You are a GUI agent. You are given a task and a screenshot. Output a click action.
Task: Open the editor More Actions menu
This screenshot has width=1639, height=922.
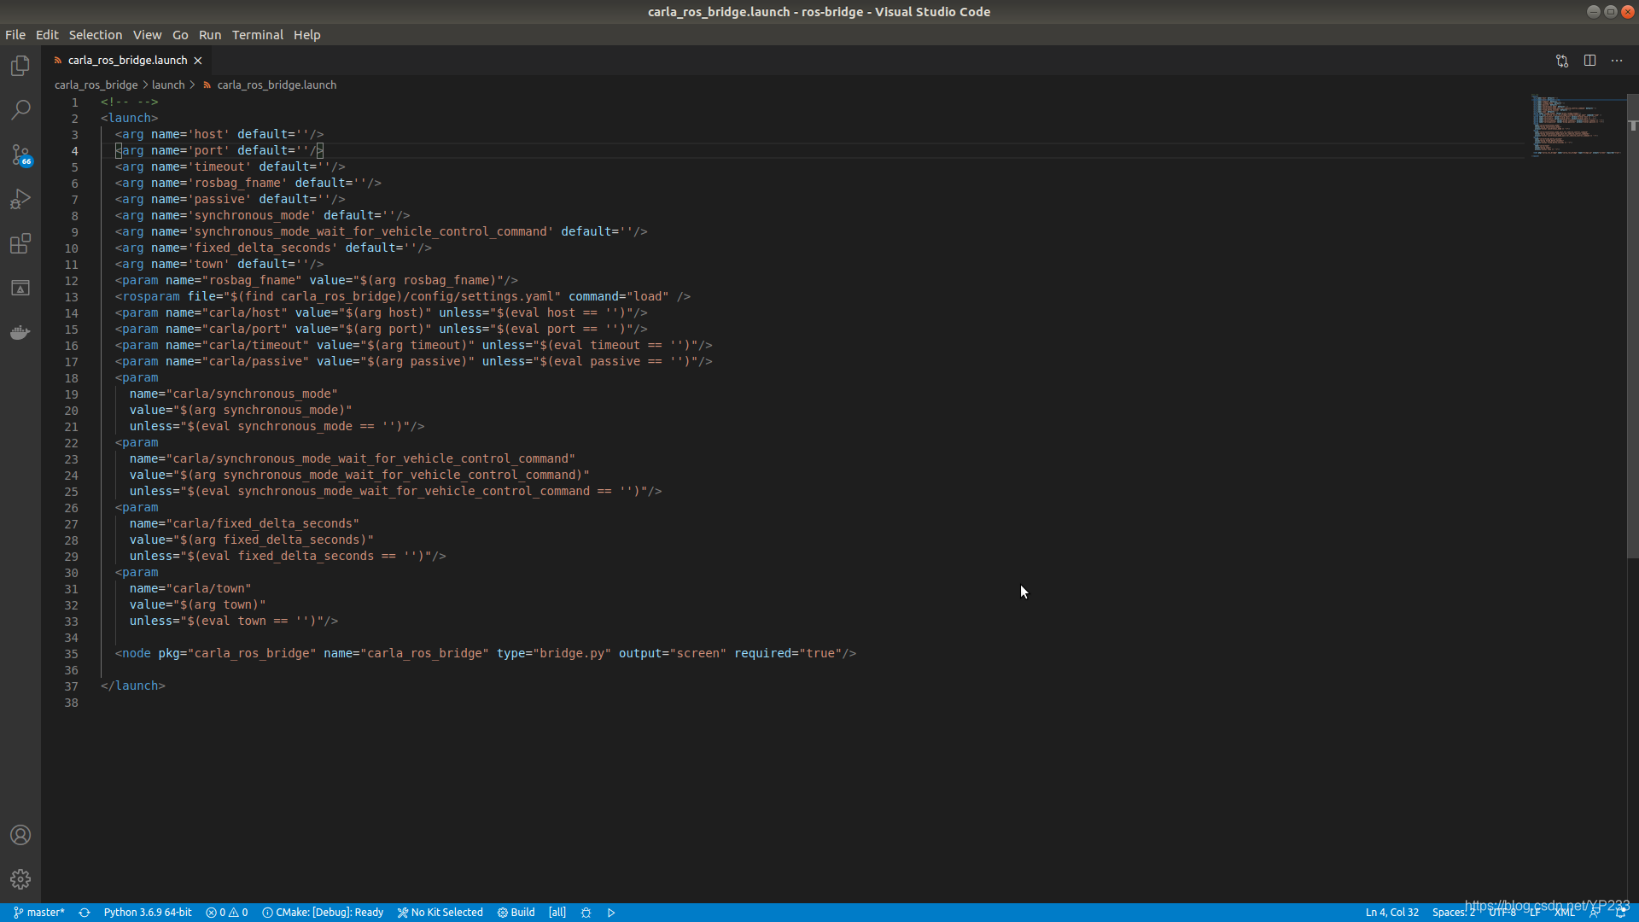tap(1617, 61)
